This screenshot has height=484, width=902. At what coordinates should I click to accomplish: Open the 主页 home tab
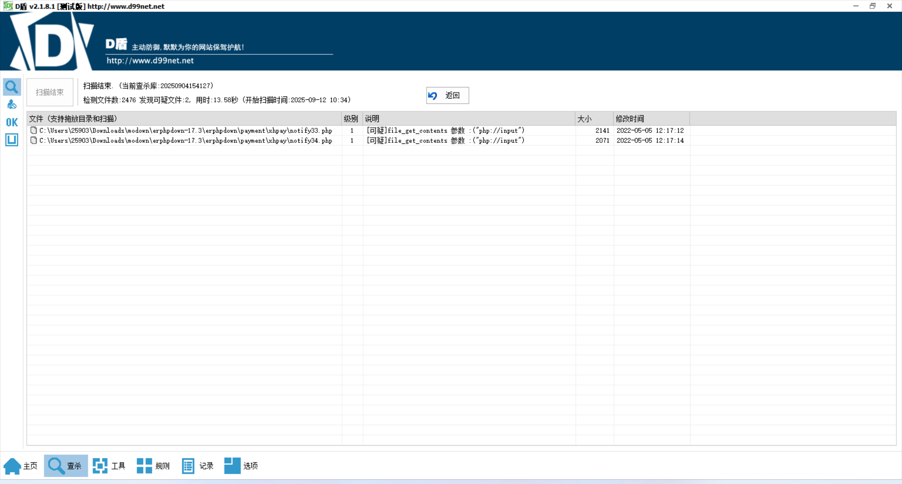(x=21, y=466)
